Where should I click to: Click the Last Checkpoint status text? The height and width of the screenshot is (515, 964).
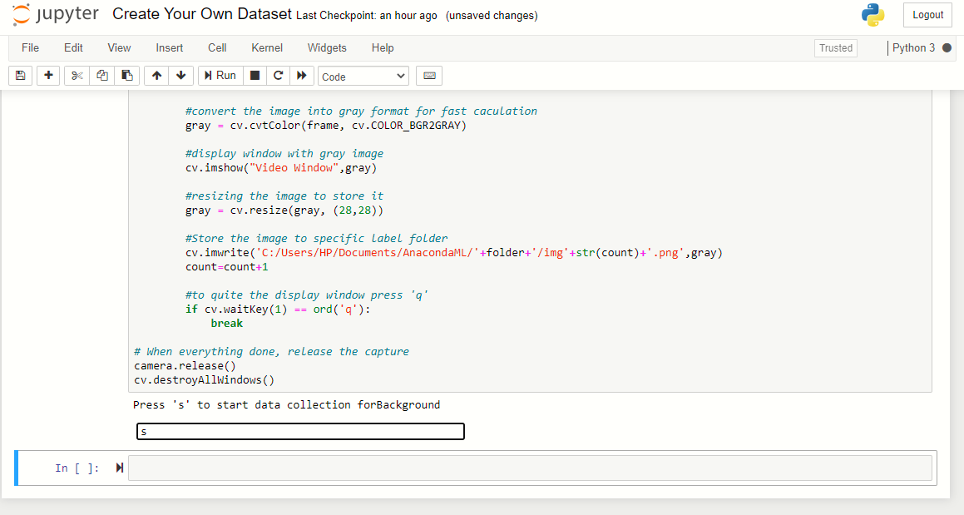tap(367, 15)
